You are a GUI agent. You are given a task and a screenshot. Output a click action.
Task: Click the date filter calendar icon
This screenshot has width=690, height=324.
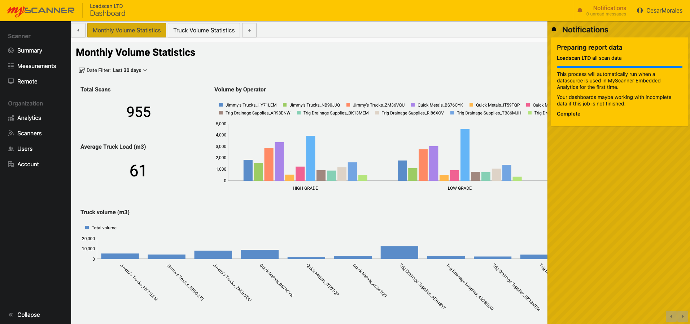pos(82,70)
